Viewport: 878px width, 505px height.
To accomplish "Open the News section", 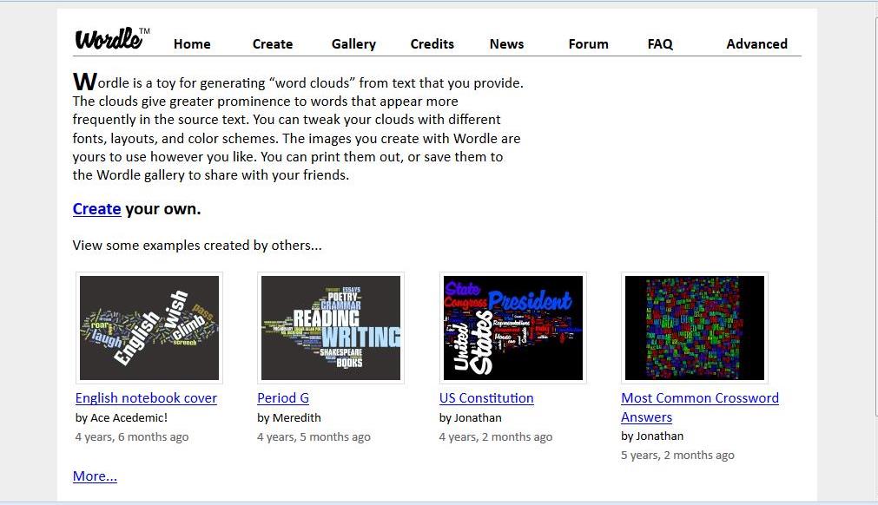I will (506, 44).
